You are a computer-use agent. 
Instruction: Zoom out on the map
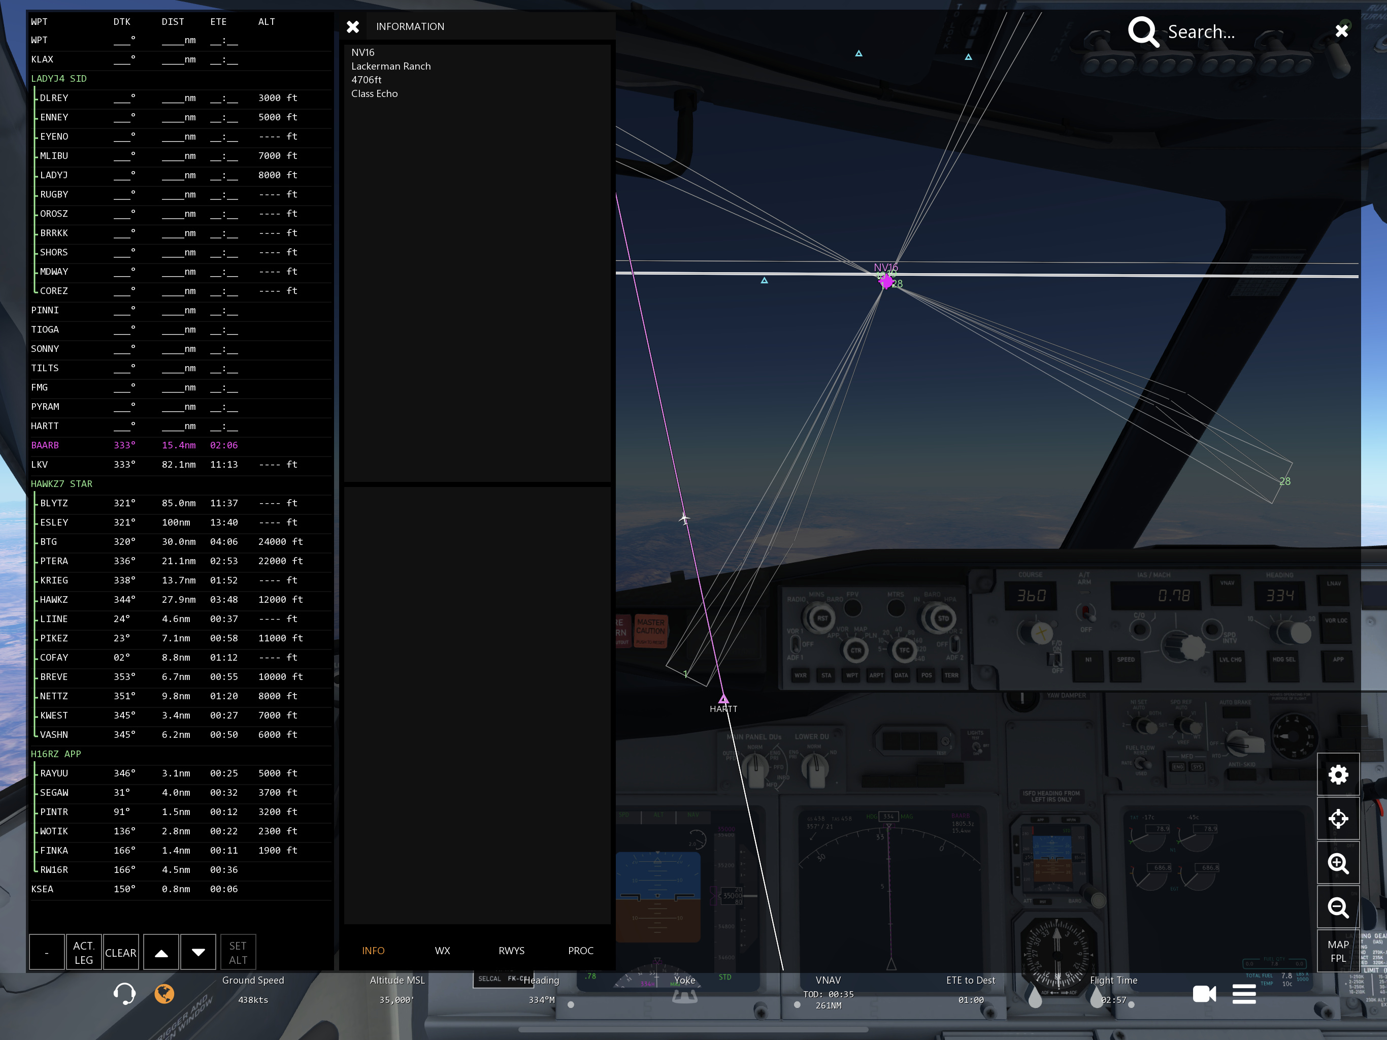click(1337, 907)
